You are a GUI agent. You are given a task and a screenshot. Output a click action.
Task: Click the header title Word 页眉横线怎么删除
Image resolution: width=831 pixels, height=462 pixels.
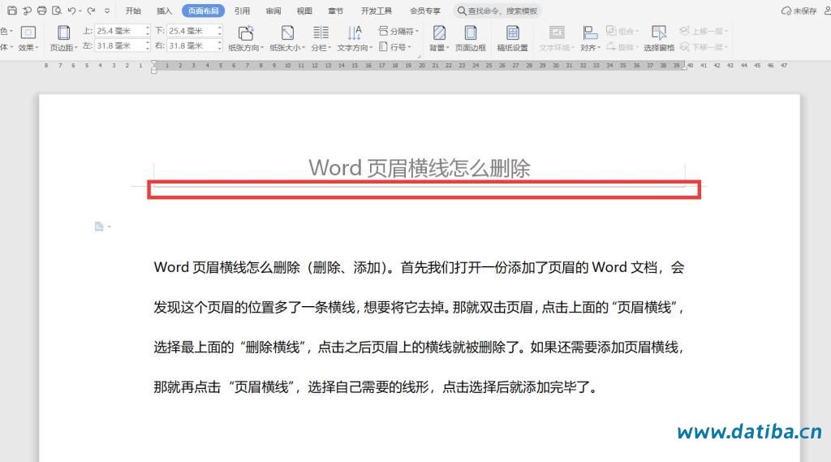tap(420, 167)
